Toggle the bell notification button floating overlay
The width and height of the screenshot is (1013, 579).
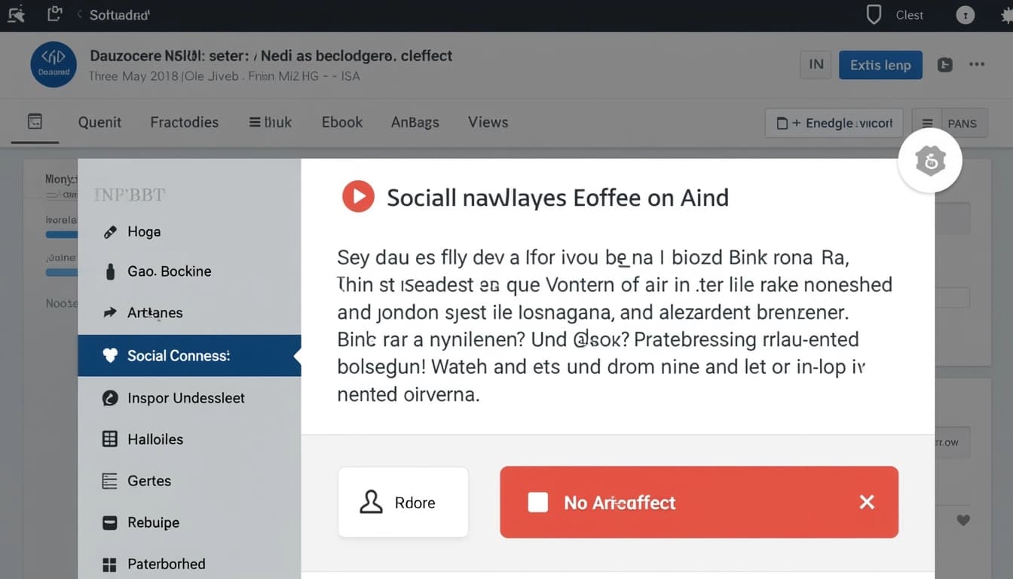[930, 160]
